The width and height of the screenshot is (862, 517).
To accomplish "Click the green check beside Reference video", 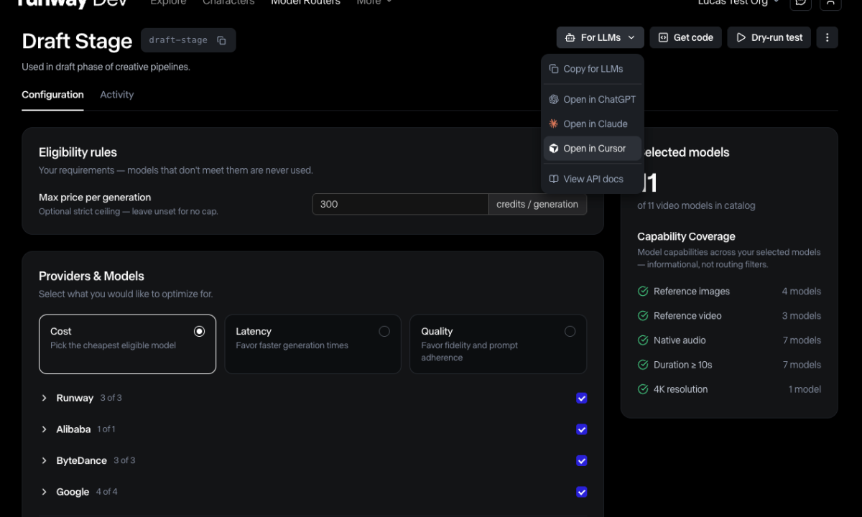I will click(643, 316).
